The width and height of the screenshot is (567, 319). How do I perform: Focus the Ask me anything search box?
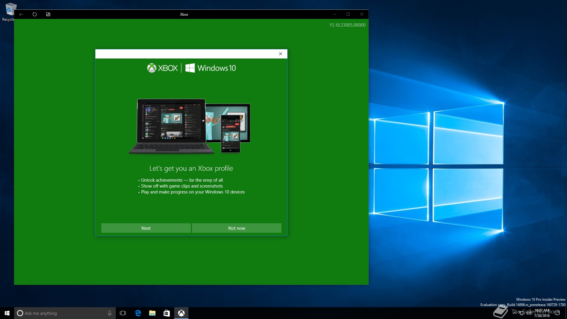pos(65,313)
